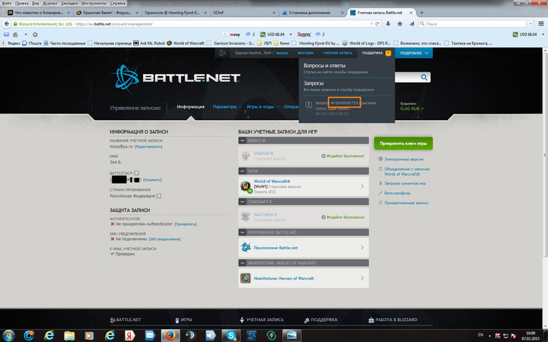Switch to the Установка дополнения tab
This screenshot has height=342, width=548.
click(x=311, y=13)
